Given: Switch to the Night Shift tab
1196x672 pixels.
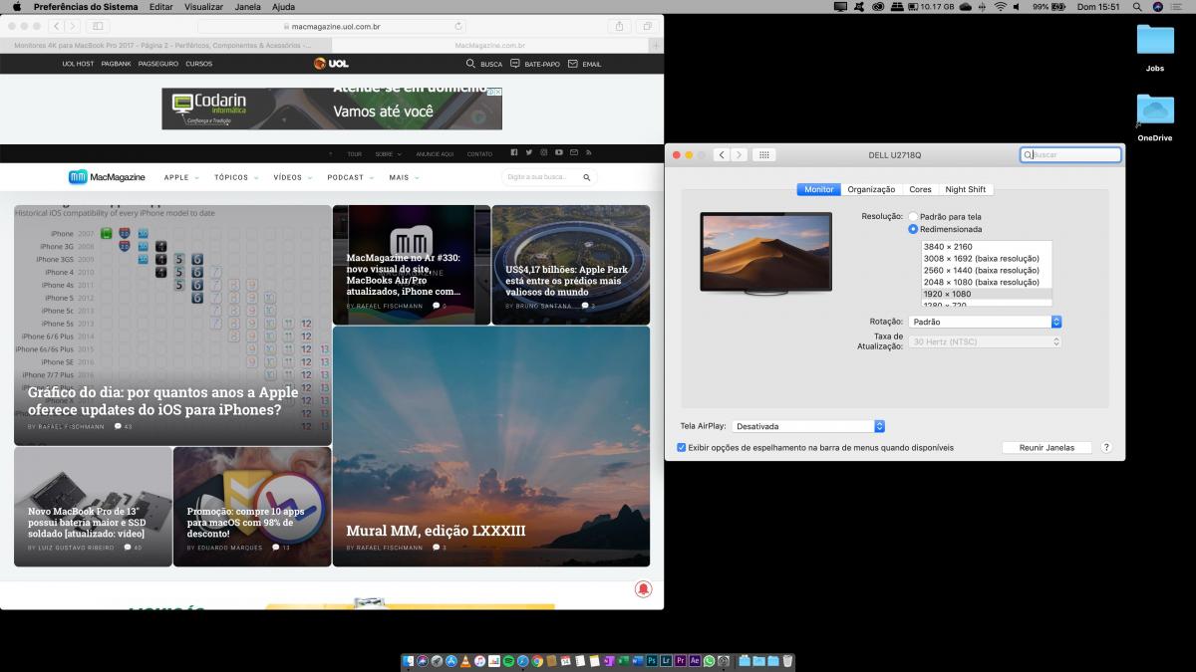Looking at the screenshot, I should pyautogui.click(x=965, y=189).
